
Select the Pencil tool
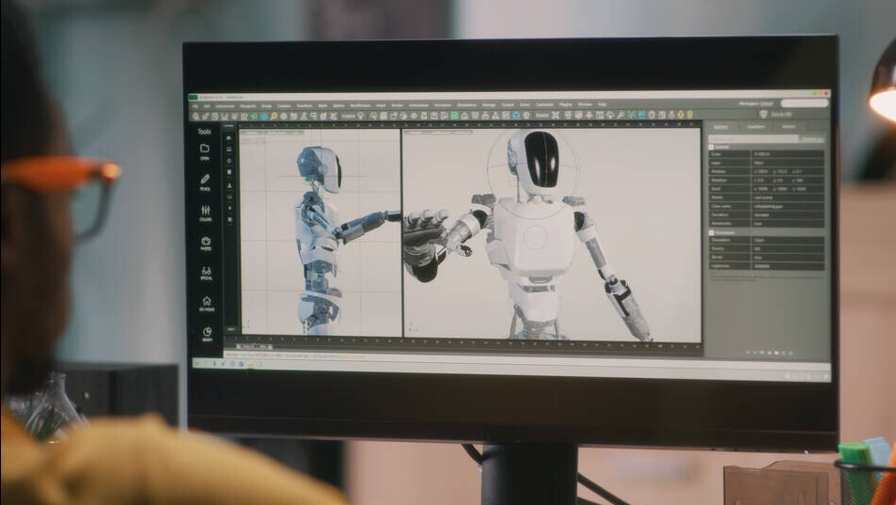pyautogui.click(x=205, y=180)
